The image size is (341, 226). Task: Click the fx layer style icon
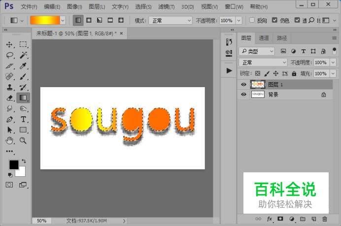(270, 219)
